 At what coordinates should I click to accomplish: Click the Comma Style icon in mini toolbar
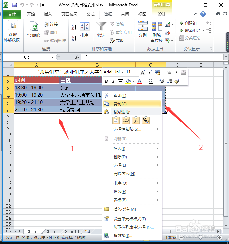176,72
